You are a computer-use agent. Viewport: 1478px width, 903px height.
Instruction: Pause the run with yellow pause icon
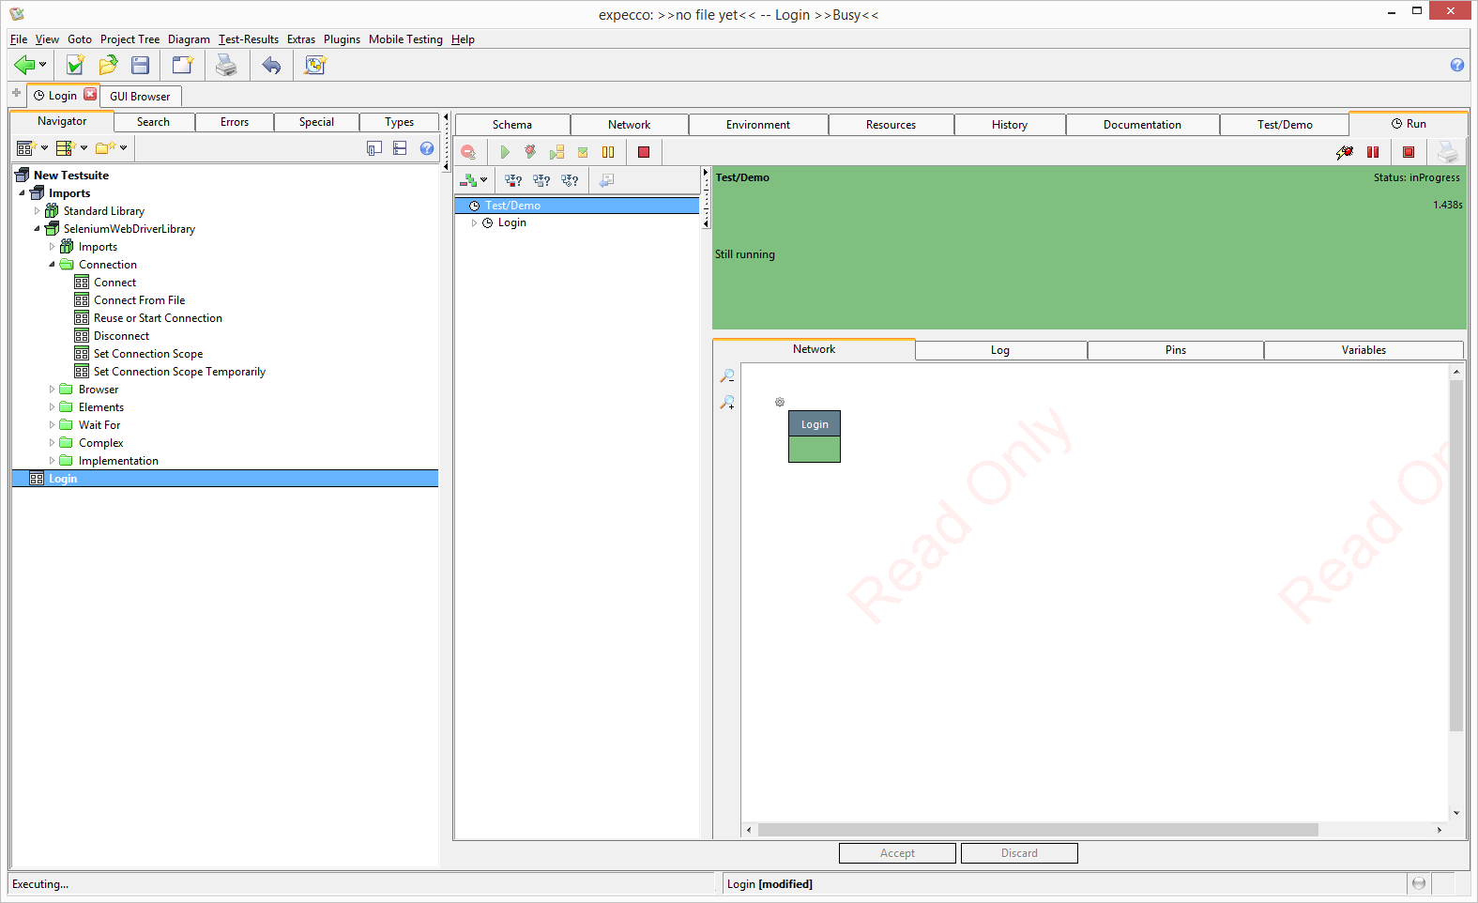coord(608,152)
